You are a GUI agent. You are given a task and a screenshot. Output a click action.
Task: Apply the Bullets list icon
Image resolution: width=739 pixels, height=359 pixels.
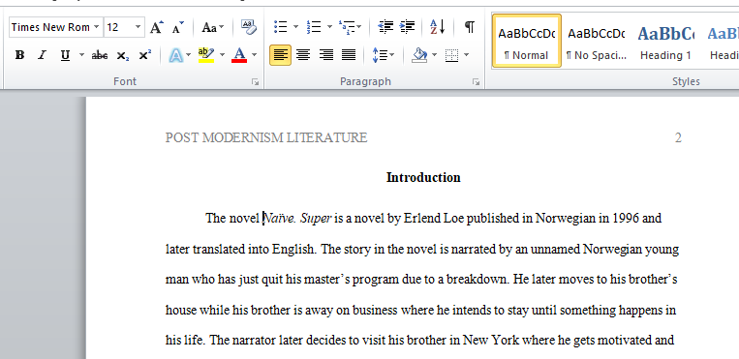pyautogui.click(x=281, y=27)
